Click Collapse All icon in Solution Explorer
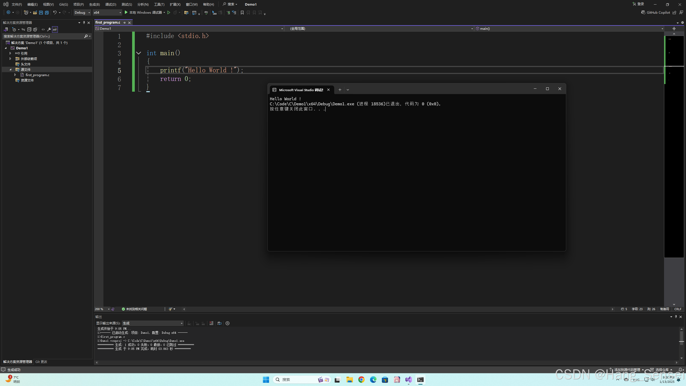The width and height of the screenshot is (686, 386). coord(29,29)
